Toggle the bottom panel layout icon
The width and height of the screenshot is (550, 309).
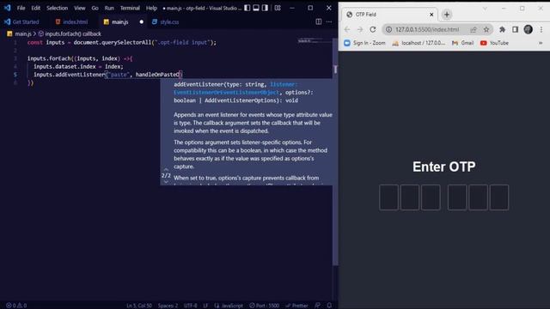pos(256,8)
